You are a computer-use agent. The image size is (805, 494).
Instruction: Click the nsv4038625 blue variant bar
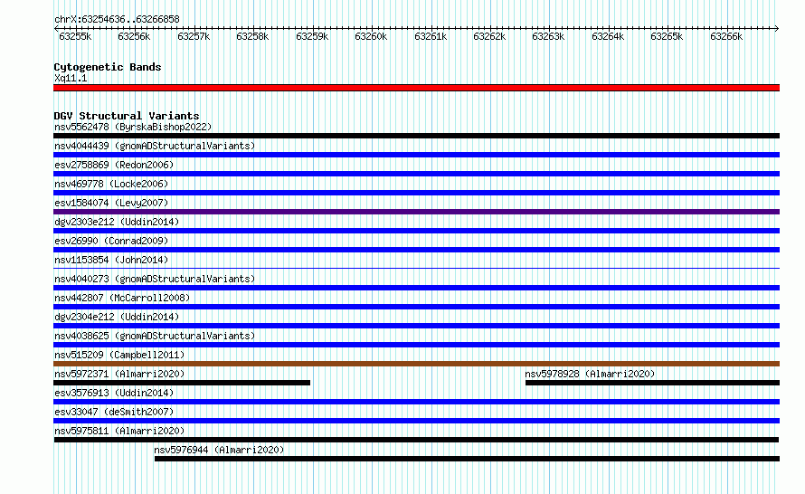click(416, 345)
